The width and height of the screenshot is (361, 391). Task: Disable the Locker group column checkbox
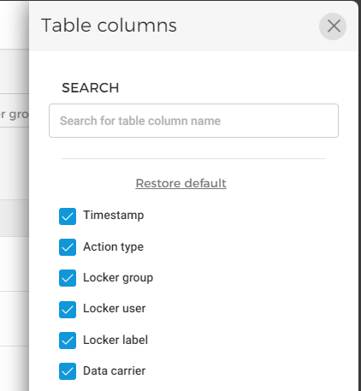[x=68, y=278]
